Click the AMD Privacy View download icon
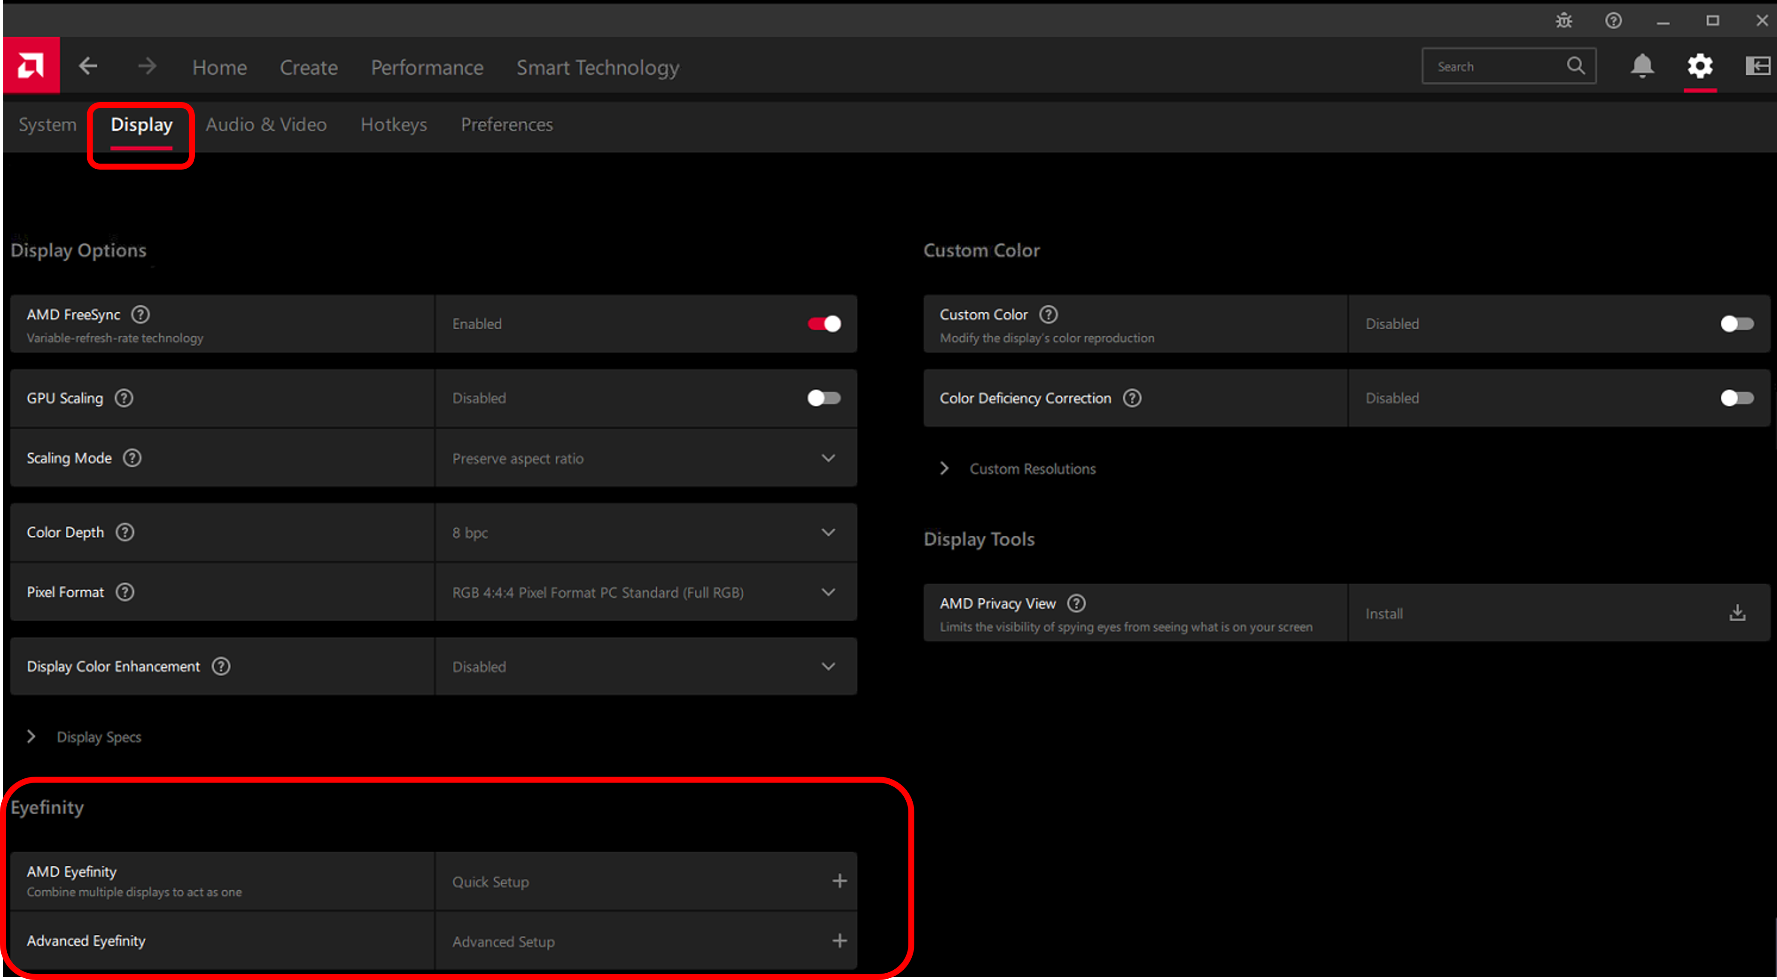Screen dimensions: 1777x980 [x=1737, y=613]
